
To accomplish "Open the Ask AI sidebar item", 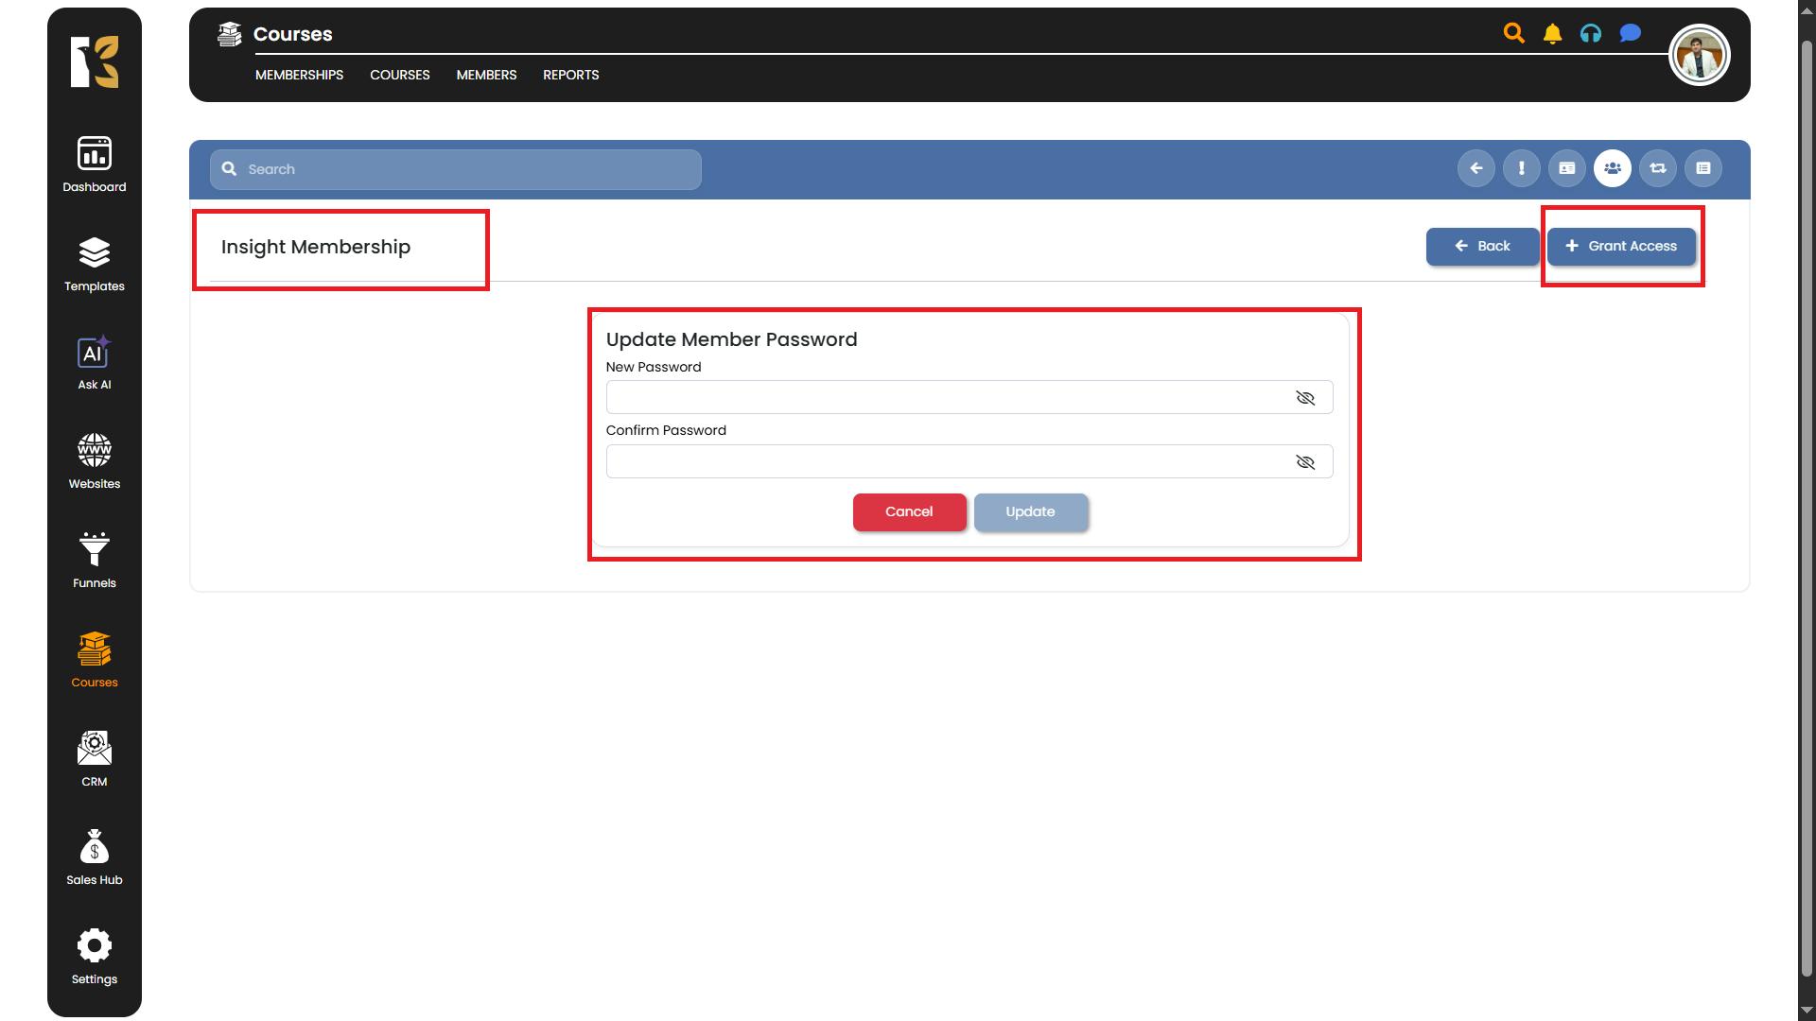I will point(94,363).
